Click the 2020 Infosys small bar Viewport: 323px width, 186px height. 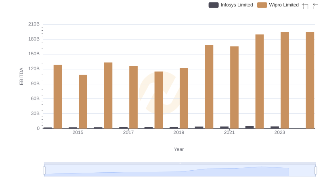[x=199, y=127]
